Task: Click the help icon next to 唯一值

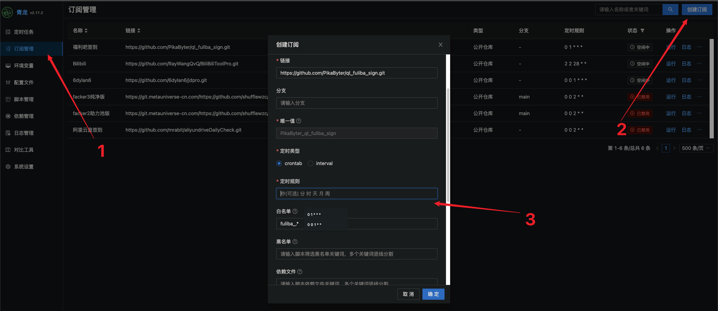Action: point(299,121)
